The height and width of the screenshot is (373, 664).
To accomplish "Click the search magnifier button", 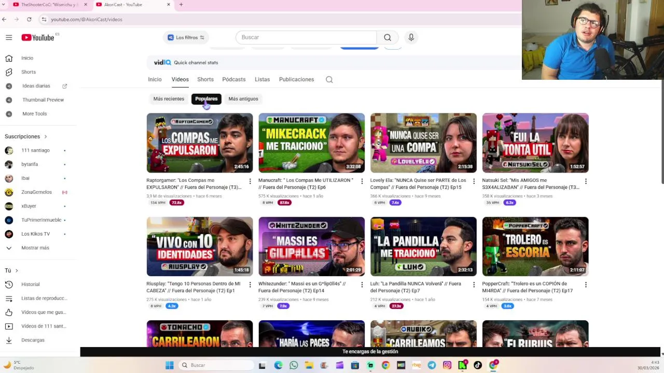I will 388,37.
